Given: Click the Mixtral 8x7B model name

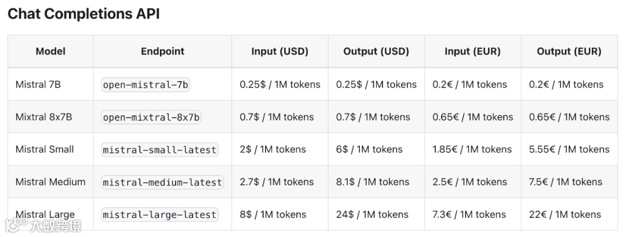Looking at the screenshot, I should (44, 117).
